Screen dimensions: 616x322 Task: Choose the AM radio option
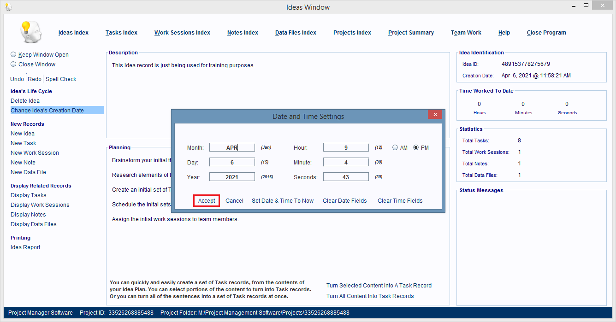click(395, 147)
